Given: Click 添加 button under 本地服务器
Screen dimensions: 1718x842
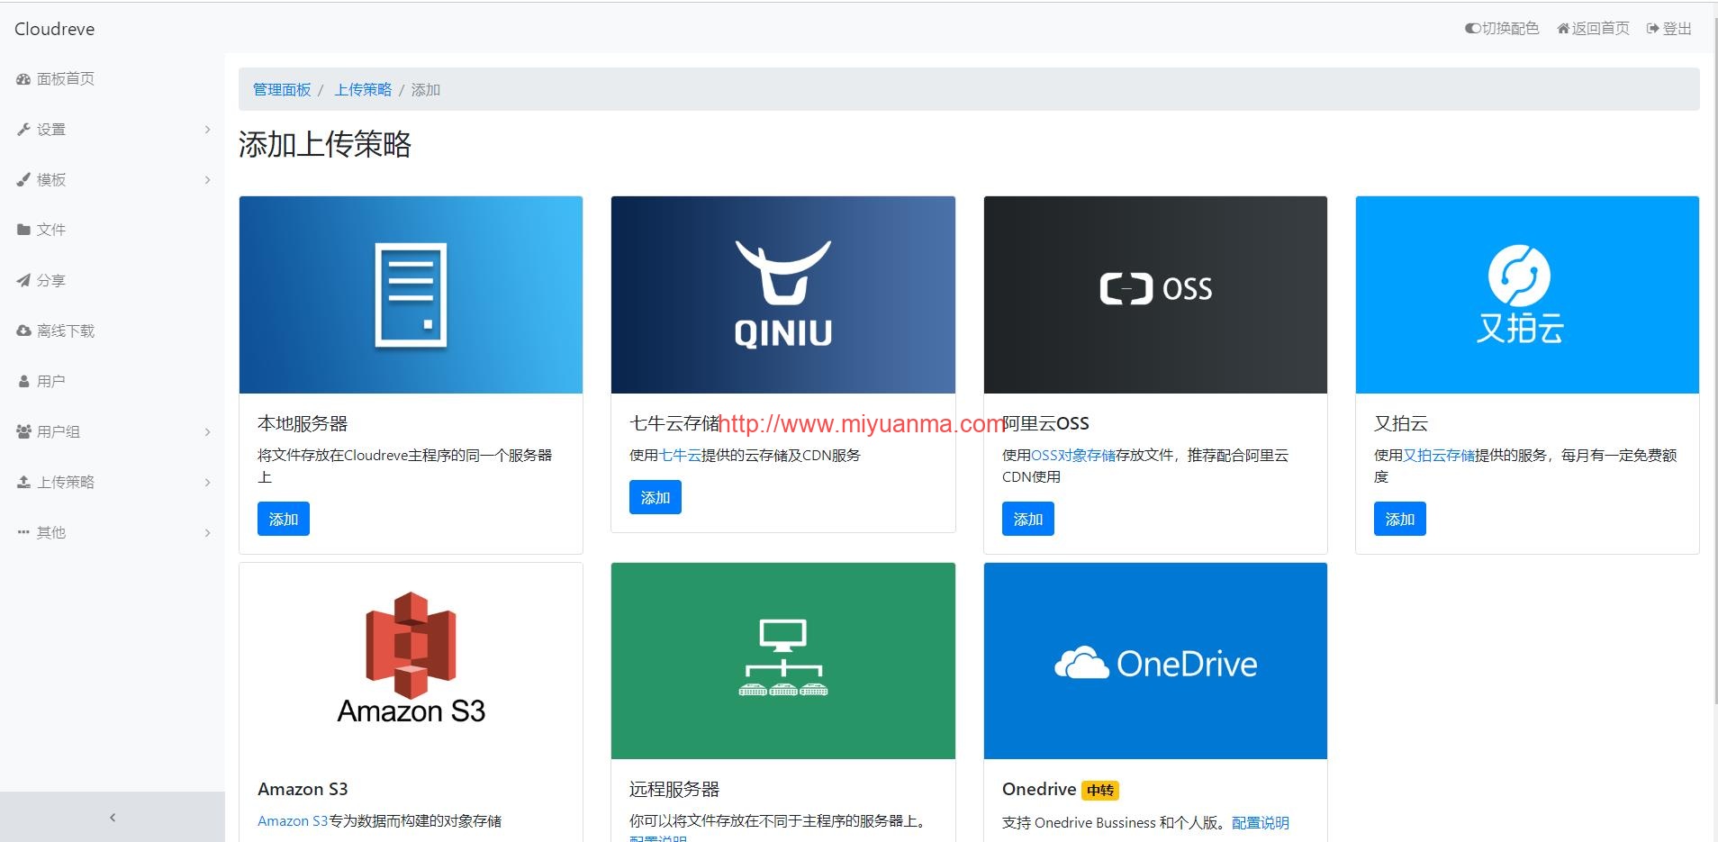Looking at the screenshot, I should (284, 519).
